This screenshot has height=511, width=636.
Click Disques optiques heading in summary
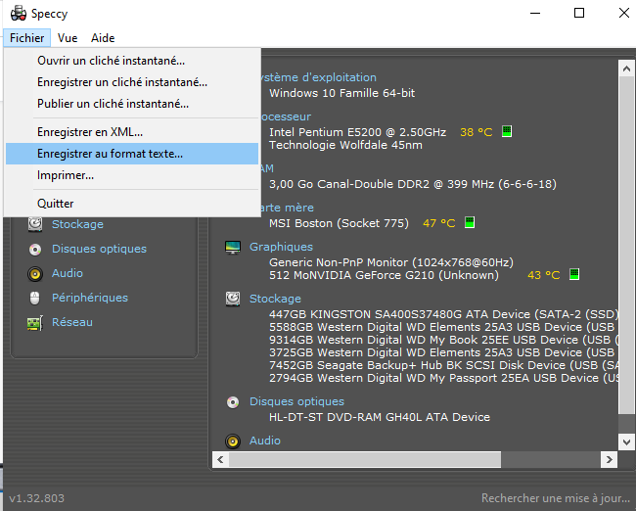click(296, 401)
